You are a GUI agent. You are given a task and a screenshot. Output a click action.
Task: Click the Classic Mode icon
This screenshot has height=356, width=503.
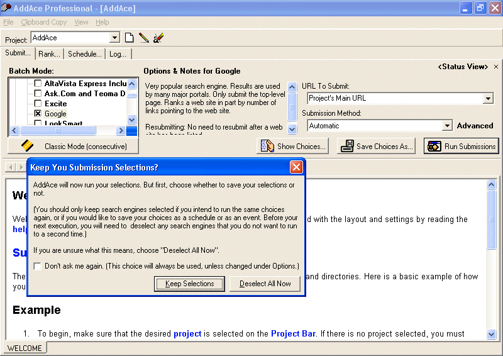coord(27,146)
